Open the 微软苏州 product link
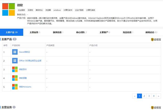The width and height of the screenshot is (163, 110). click(x=23, y=69)
